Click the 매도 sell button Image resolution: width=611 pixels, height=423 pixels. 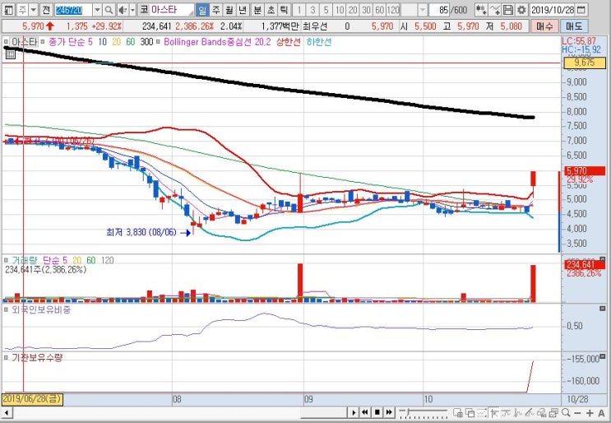point(574,26)
